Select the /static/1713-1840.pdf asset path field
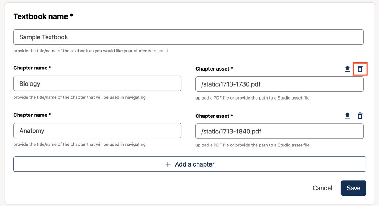Viewport: 379px width, 206px height. point(279,131)
